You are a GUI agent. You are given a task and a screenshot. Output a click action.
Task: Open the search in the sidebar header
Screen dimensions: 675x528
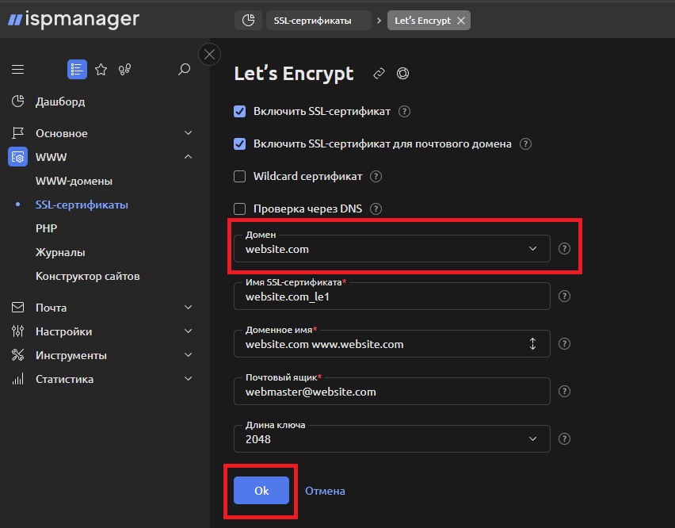pos(184,70)
